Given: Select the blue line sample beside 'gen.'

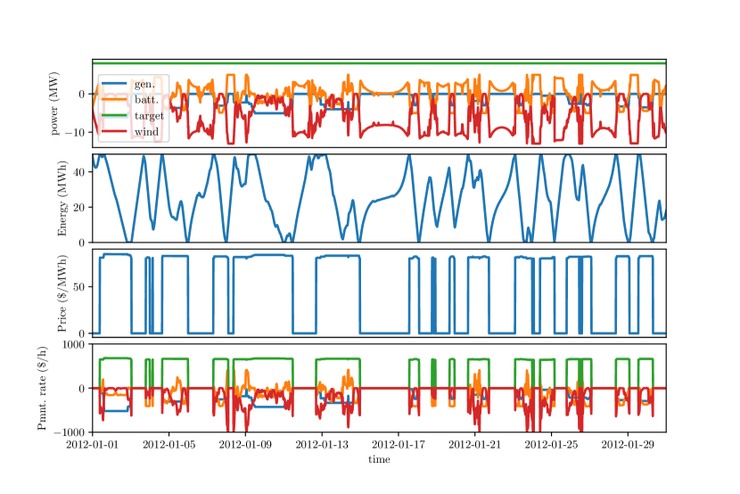Looking at the screenshot, I should tap(115, 84).
